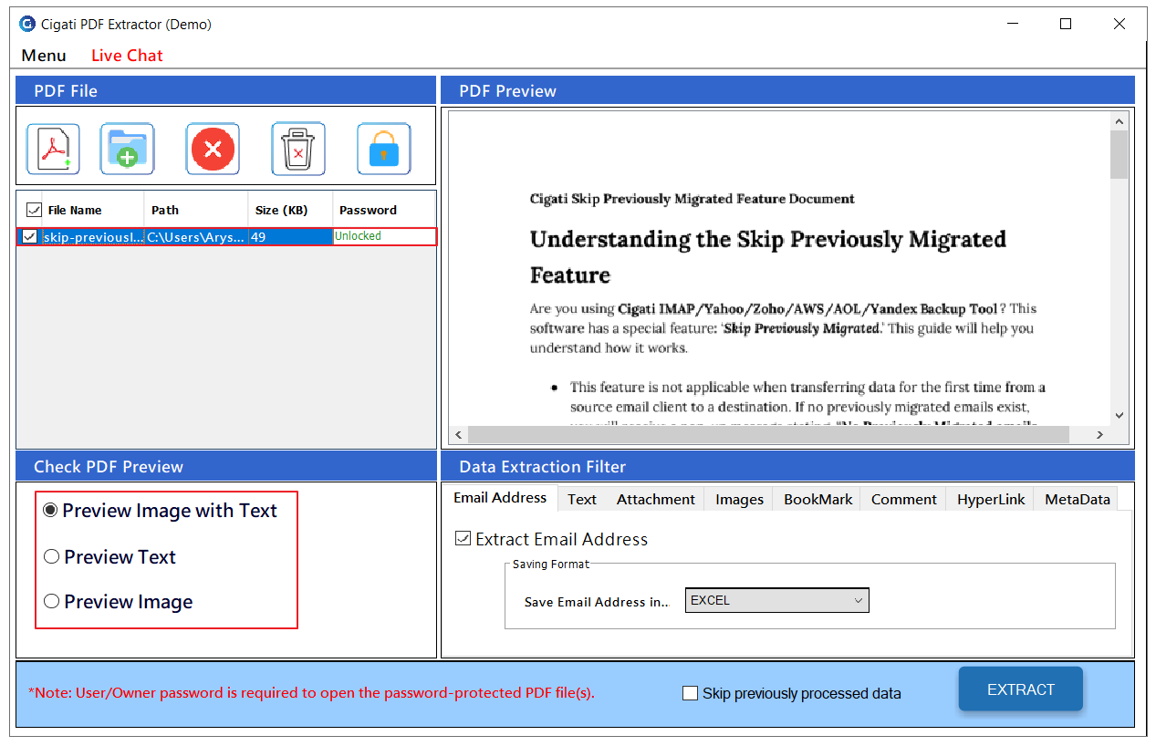Click the preview scroll up arrow
The image size is (1156, 746).
pos(1120,120)
